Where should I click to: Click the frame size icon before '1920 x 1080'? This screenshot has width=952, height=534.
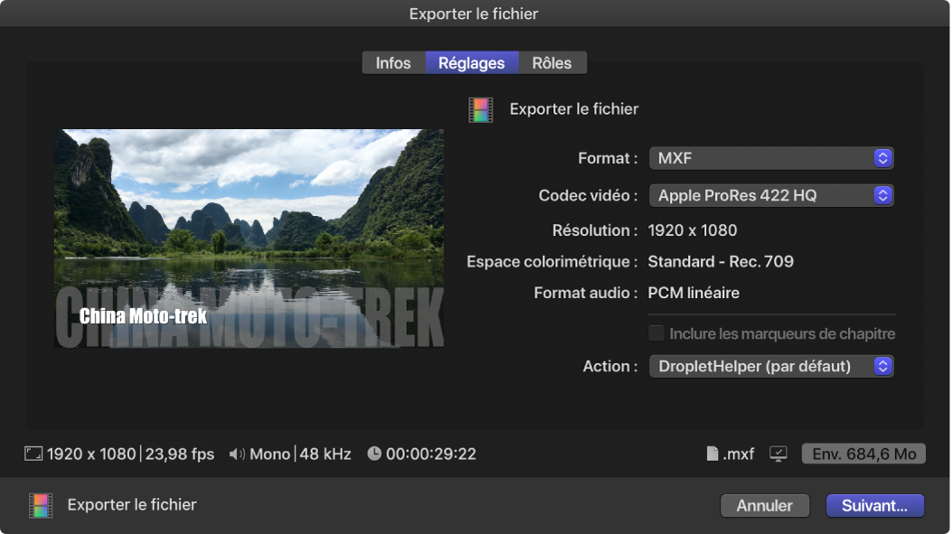[33, 454]
